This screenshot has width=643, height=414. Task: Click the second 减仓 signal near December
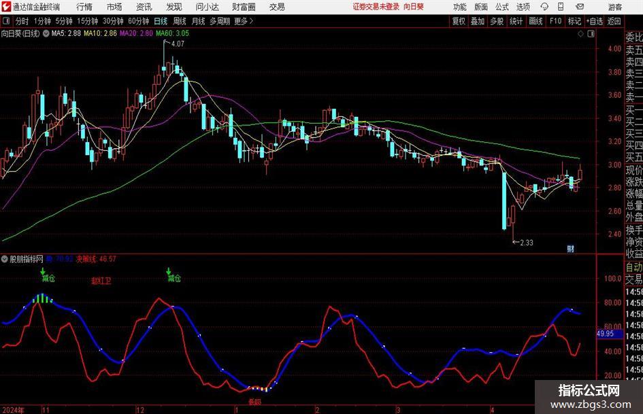174,279
